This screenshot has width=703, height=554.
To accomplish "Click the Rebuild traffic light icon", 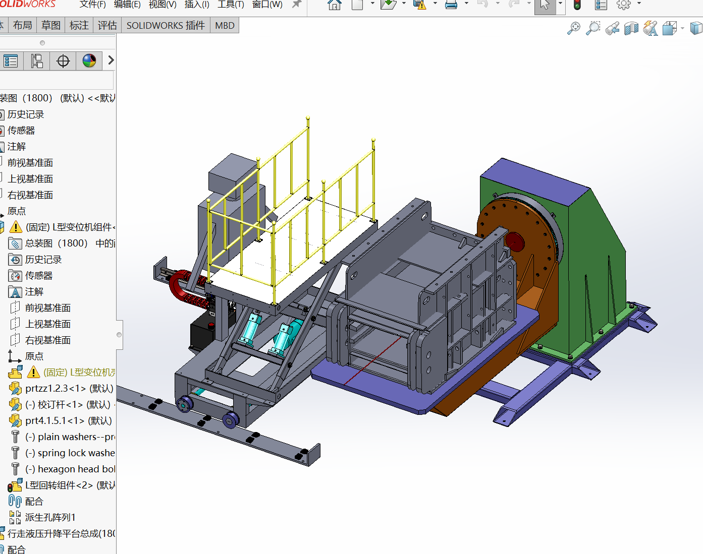I will coord(577,5).
